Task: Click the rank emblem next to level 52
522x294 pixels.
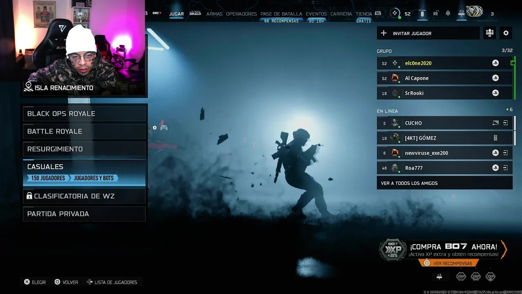Action: click(394, 13)
